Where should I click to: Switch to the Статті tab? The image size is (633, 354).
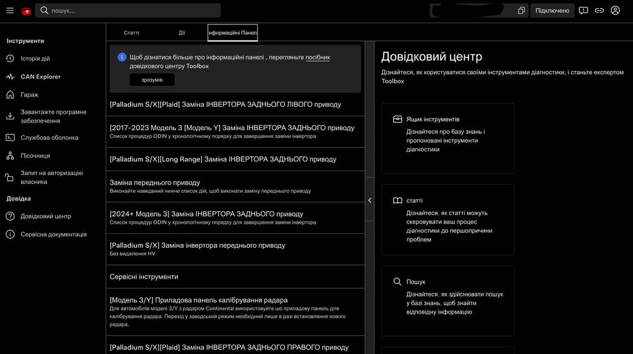point(131,33)
